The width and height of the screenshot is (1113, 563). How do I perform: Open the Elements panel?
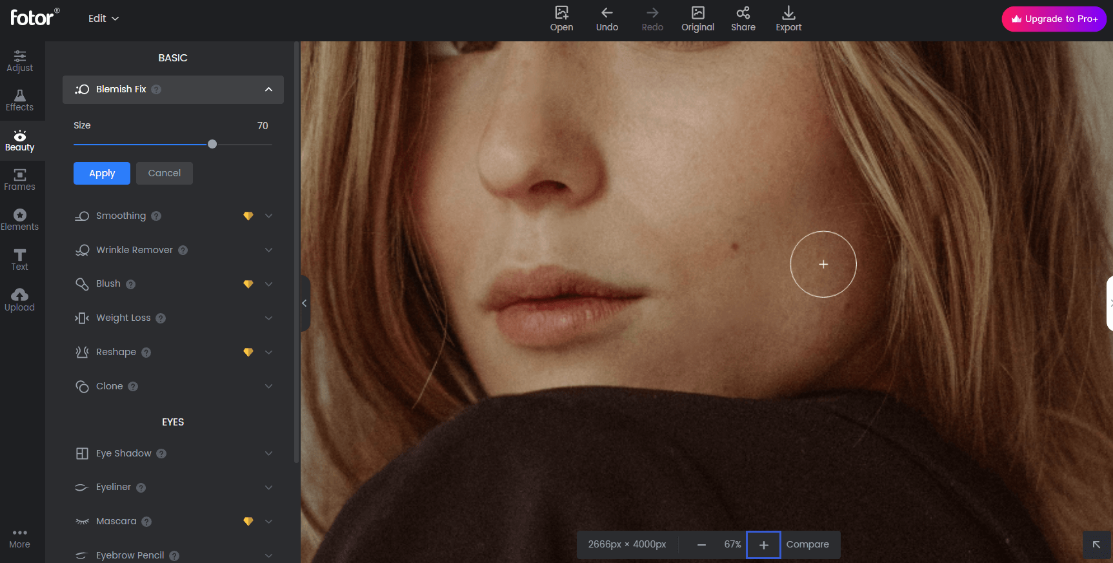[20, 220]
